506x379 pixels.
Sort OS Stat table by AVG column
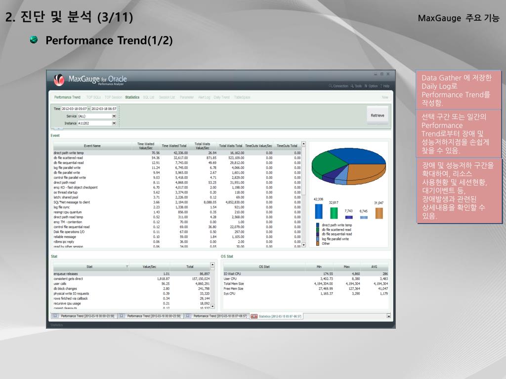coord(374,266)
